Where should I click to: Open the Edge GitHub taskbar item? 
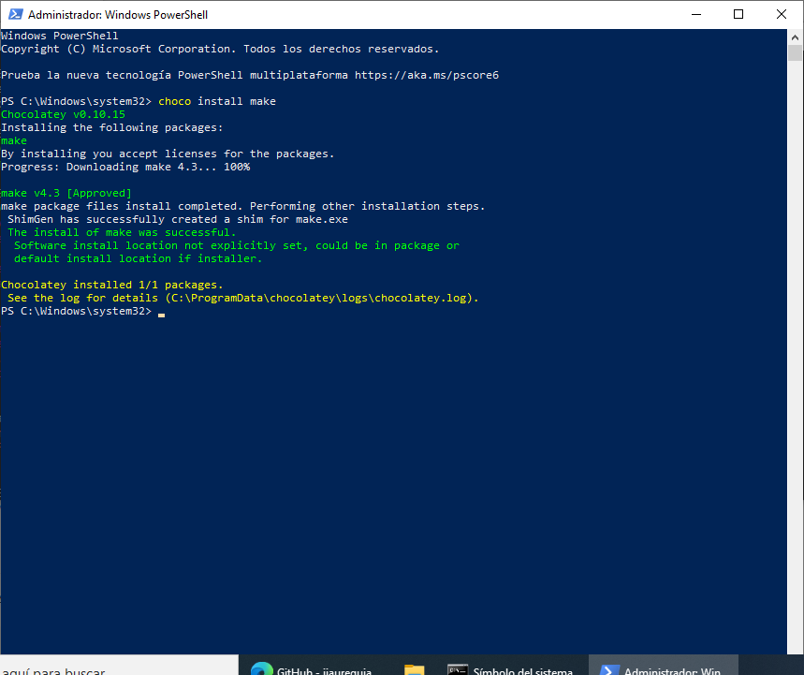tap(312, 668)
